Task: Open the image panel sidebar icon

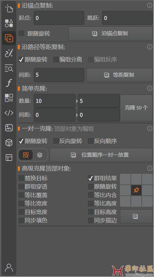Action: point(9,127)
